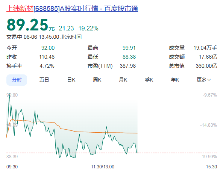Image resolution: width=223 pixels, height=174 pixels.
Task: Click the 成交量 label
Action: coord(177,48)
